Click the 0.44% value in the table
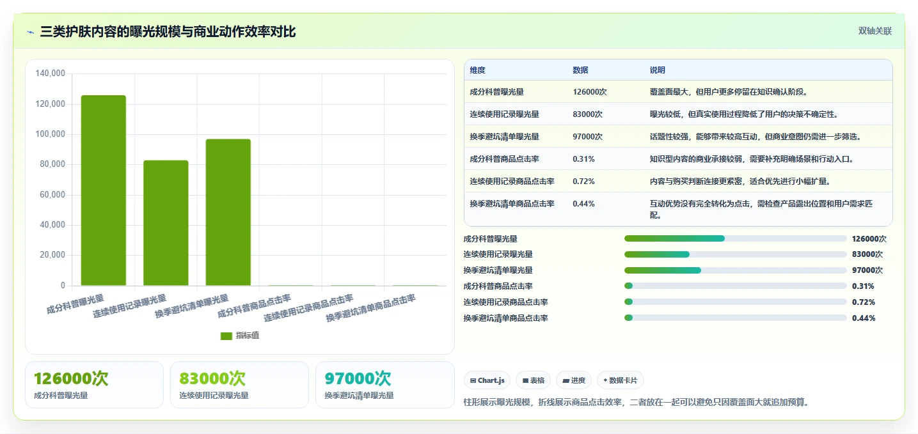The image size is (918, 434). pyautogui.click(x=583, y=204)
